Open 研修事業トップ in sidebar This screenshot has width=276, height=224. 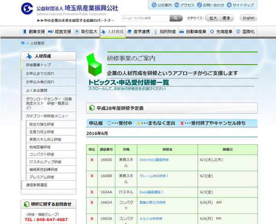(x=49, y=65)
